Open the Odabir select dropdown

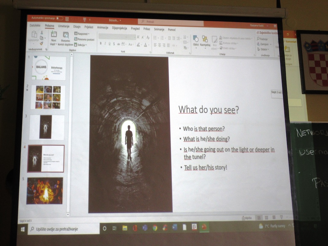[263, 49]
